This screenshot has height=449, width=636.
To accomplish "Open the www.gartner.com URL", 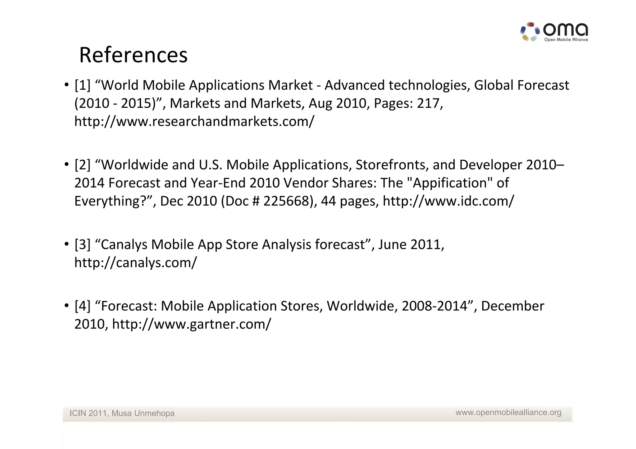I will 192,324.
